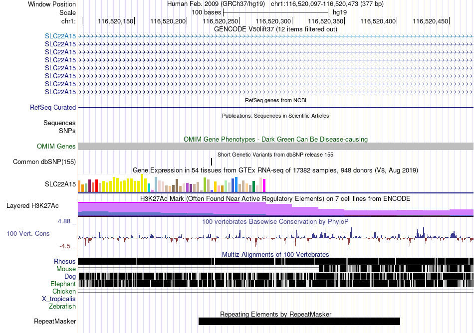Click the 100 bases scale bar
Image resolution: width=474 pixels, height=333 pixels.
276,12
